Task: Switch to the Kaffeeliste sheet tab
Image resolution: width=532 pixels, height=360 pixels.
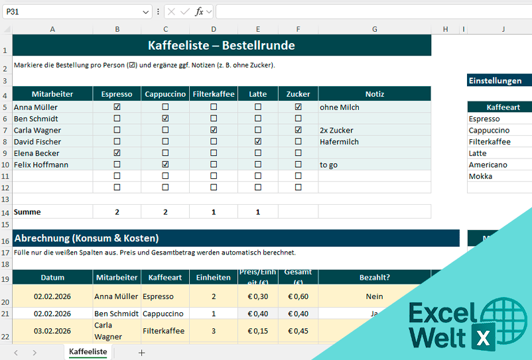Action: point(88,352)
